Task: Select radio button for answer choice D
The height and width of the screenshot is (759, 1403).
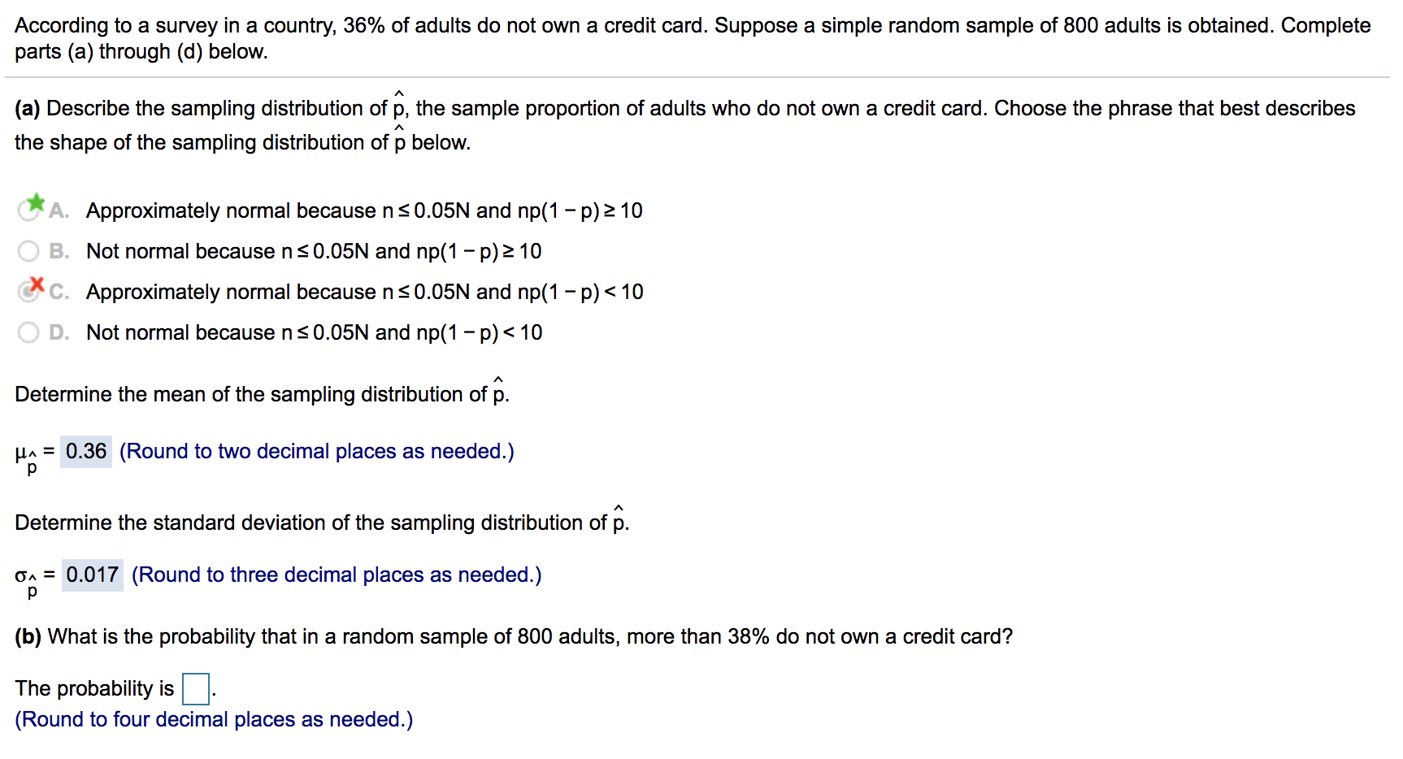Action: click(28, 332)
